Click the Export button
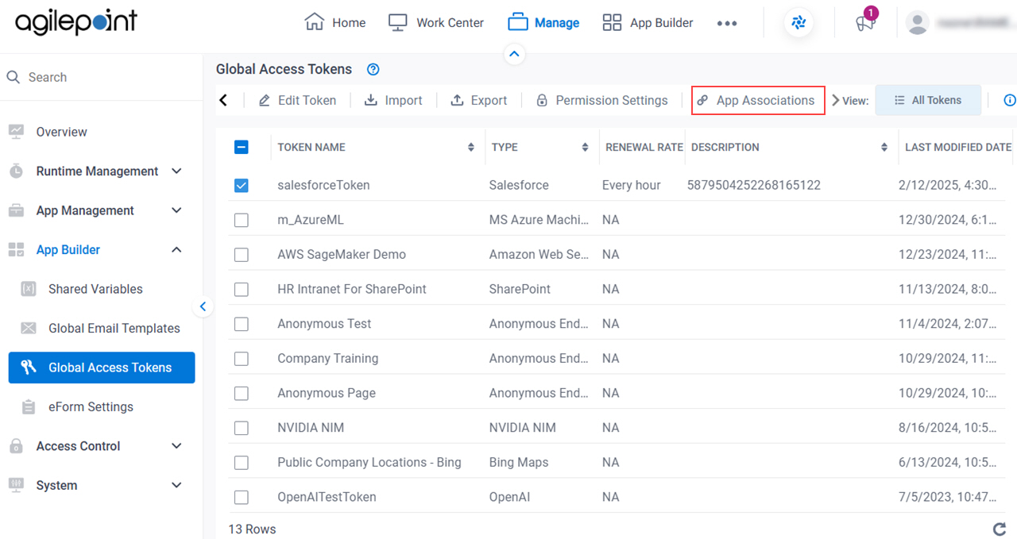This screenshot has height=539, width=1017. coord(478,100)
